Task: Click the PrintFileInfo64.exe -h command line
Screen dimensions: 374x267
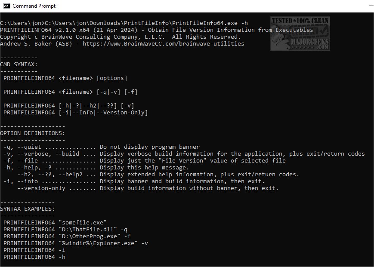Action: (x=146, y=23)
